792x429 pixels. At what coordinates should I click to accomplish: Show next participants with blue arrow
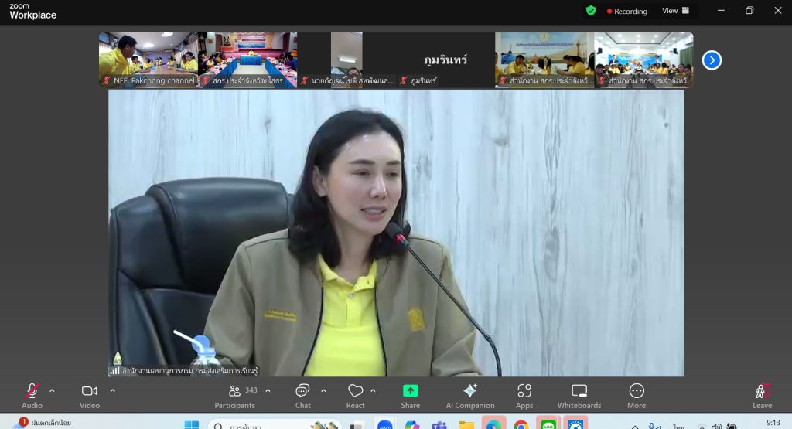tap(712, 60)
